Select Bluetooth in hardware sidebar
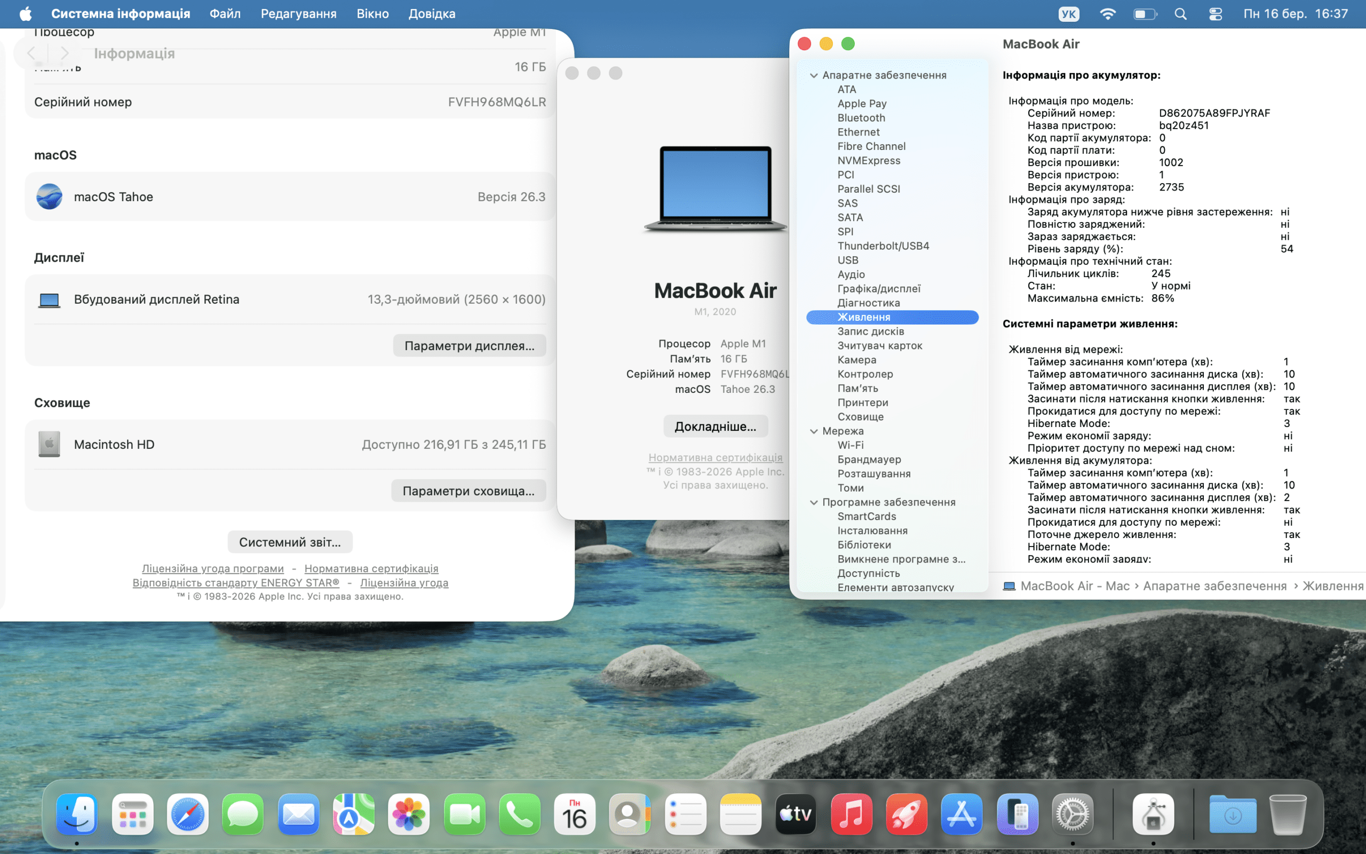 (861, 118)
